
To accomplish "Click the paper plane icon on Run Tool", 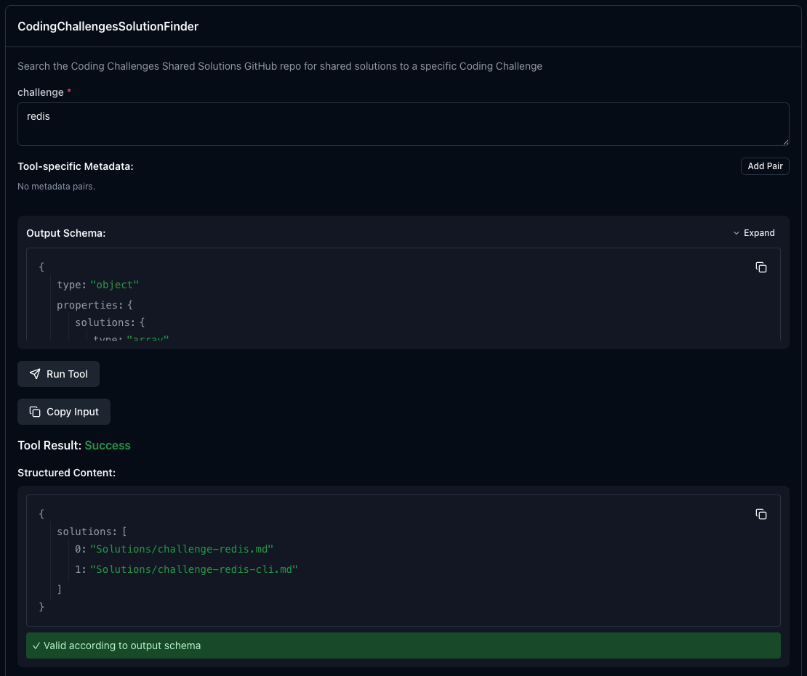I will 35,374.
